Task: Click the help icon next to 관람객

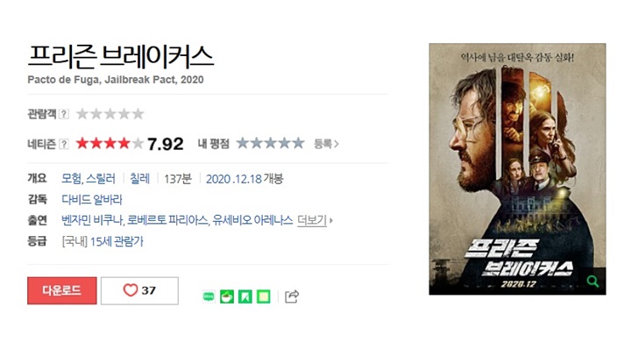Action: point(64,114)
